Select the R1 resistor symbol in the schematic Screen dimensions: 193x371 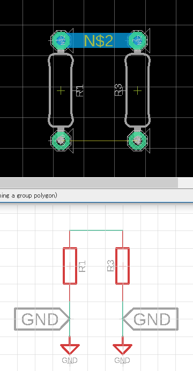(x=70, y=265)
